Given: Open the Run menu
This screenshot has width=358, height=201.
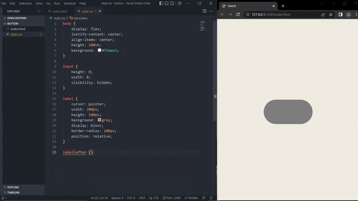Looking at the screenshot, I should 57,3.
